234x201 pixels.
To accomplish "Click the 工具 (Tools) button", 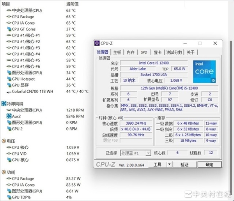I will pyautogui.click(x=157, y=165).
